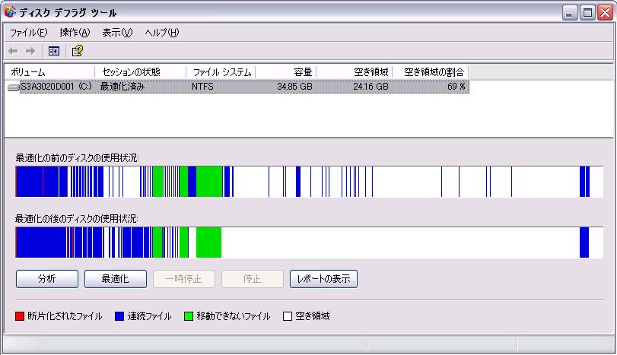
Task: Click the disk usage map before optimization
Action: tap(310, 182)
